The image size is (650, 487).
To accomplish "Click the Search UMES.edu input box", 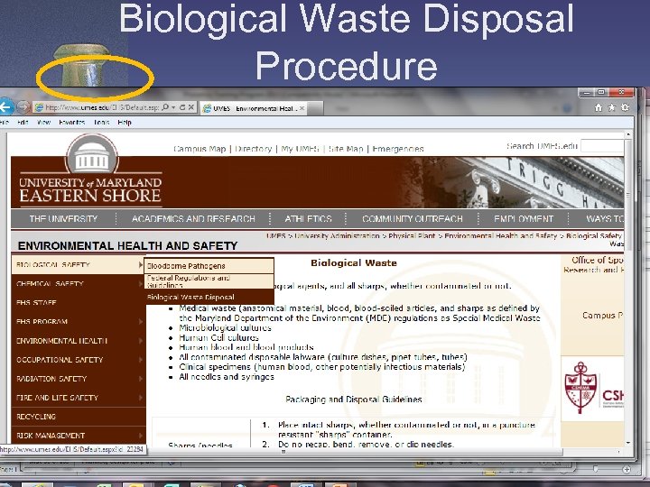I will [x=602, y=146].
